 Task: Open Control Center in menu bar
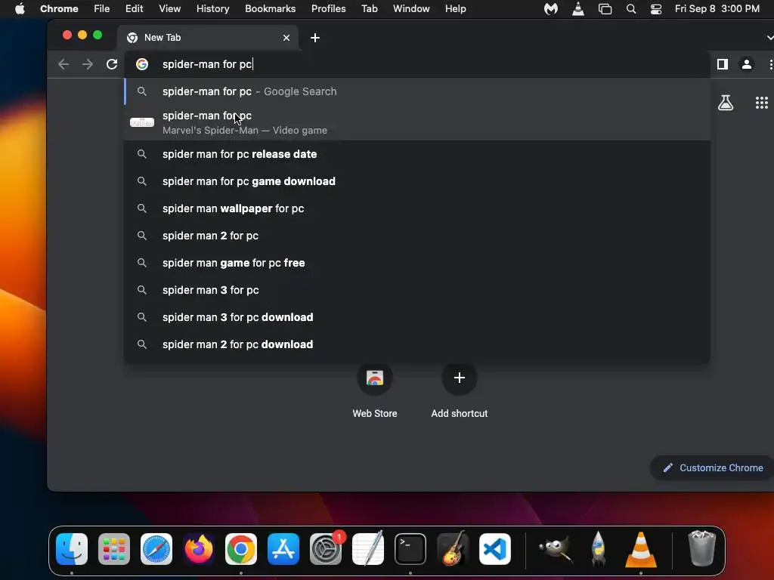coord(656,8)
